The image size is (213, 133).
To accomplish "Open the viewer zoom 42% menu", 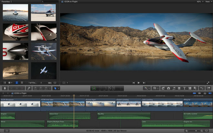I will pyautogui.click(x=200, y=2).
